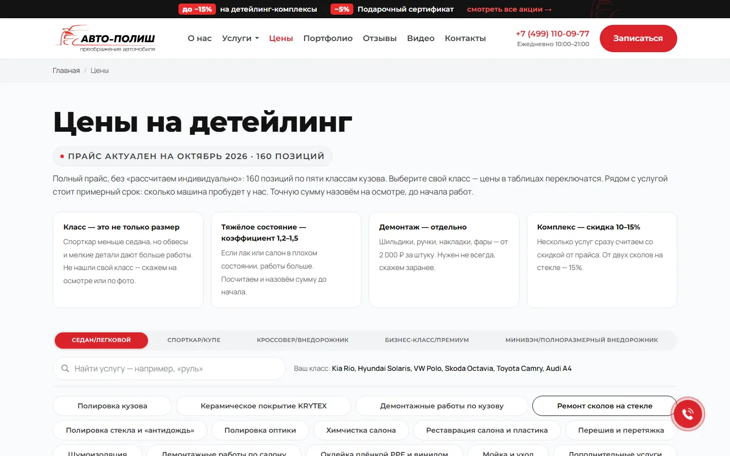Click the Записаться button
This screenshot has height=456, width=730.
[x=638, y=39]
